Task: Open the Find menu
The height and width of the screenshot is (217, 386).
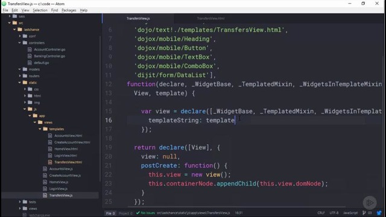Action: (54, 10)
